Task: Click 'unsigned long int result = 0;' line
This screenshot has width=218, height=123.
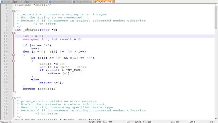Action: [52, 39]
